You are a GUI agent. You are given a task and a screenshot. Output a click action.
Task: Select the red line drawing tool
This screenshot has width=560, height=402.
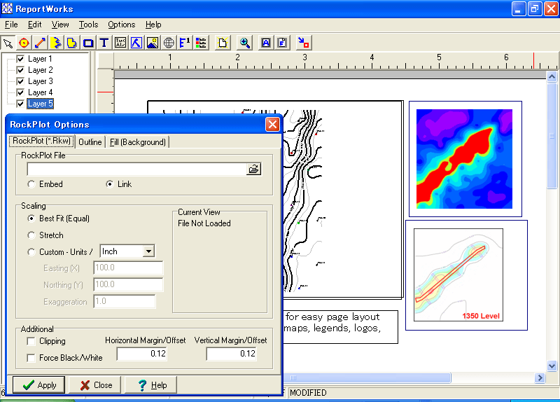coord(40,43)
